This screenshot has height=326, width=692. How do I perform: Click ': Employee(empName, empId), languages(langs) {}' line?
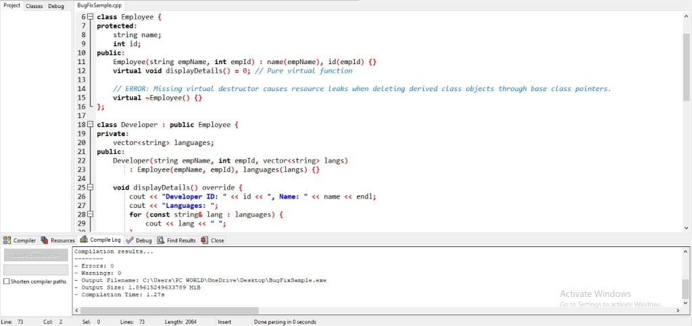coord(224,169)
